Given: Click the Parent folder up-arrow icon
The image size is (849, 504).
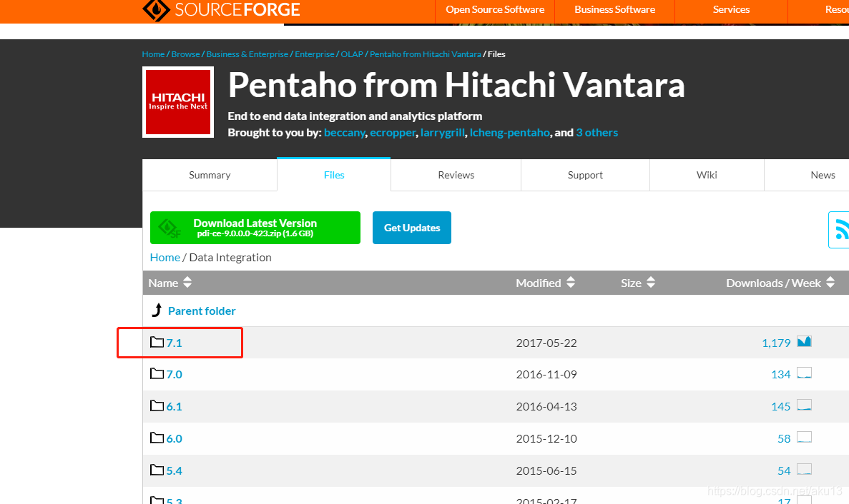Looking at the screenshot, I should [x=157, y=310].
